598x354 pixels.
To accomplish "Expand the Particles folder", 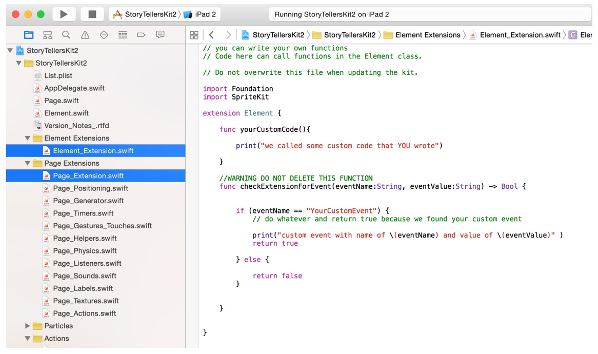I will point(27,326).
